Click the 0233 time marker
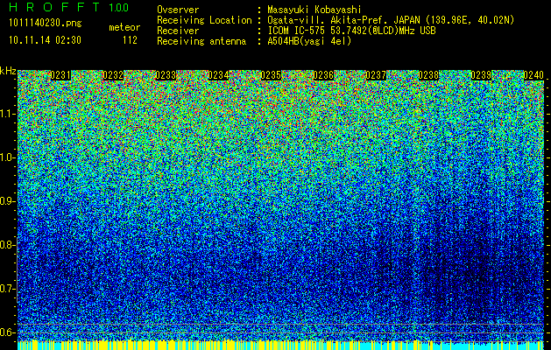 166,75
